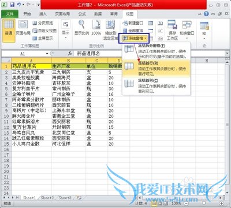Click the vertical scrollbar down arrow

pos(228,193)
